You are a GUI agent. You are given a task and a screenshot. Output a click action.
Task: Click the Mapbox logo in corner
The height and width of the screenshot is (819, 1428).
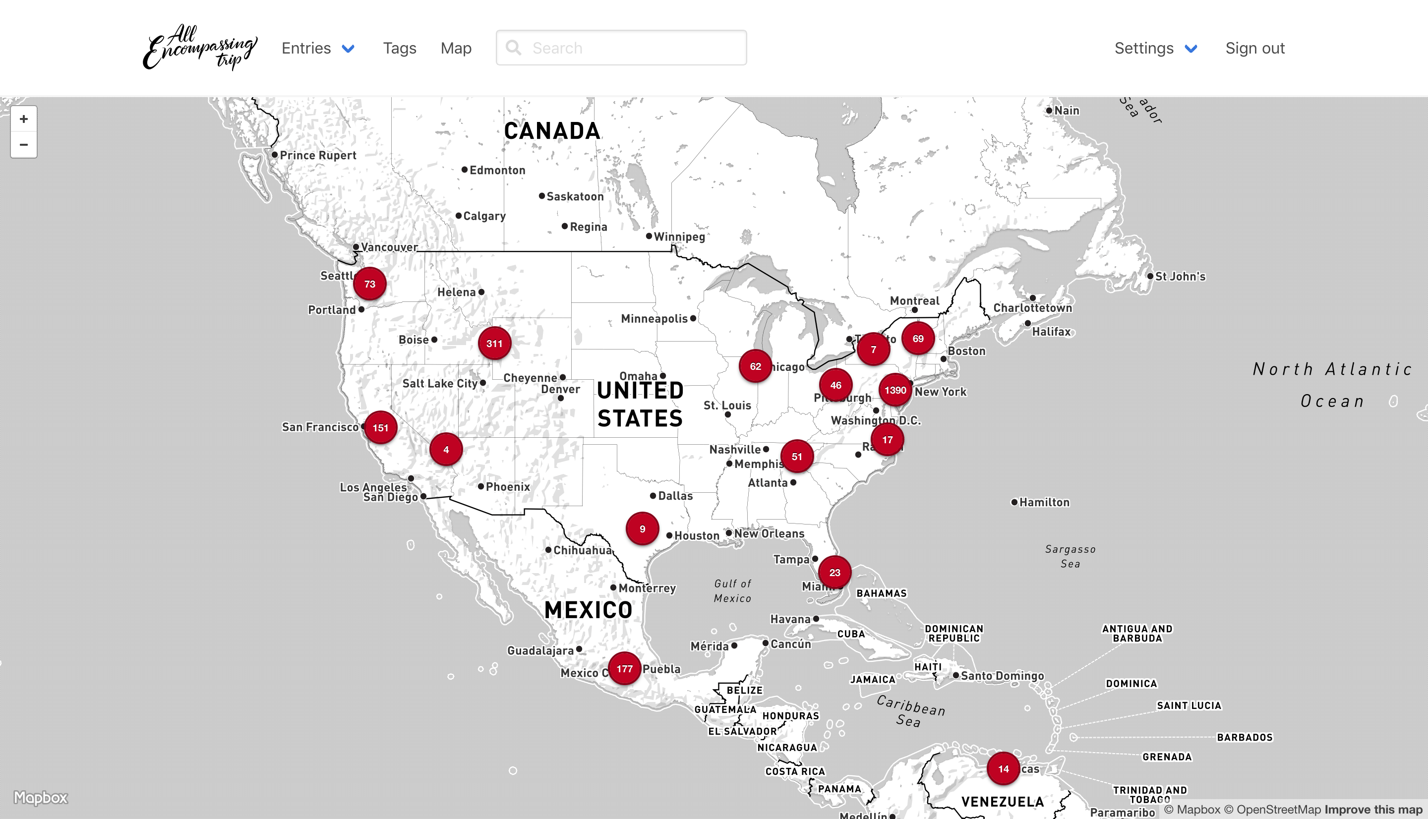[41, 798]
